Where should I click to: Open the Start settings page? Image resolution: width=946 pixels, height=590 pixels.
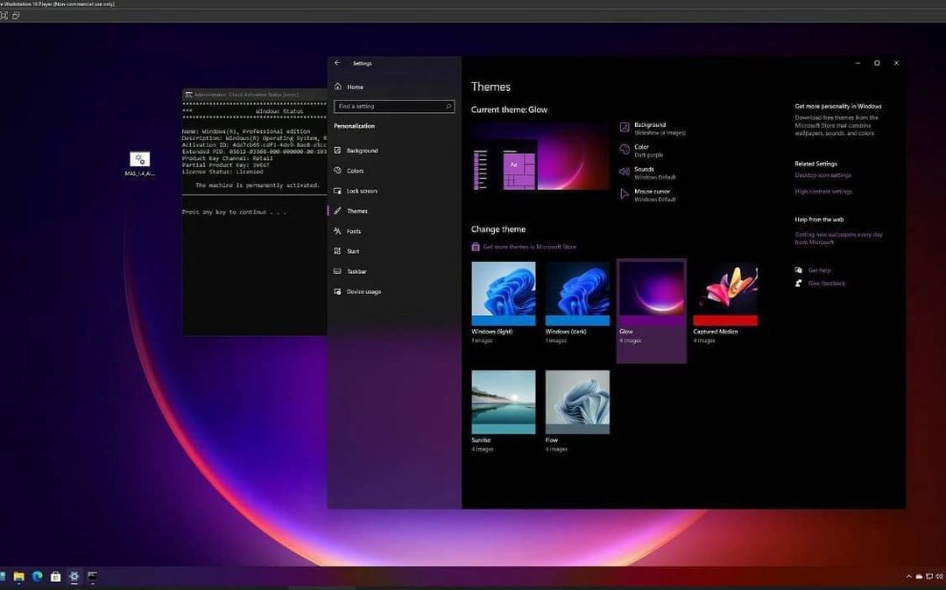(x=353, y=251)
